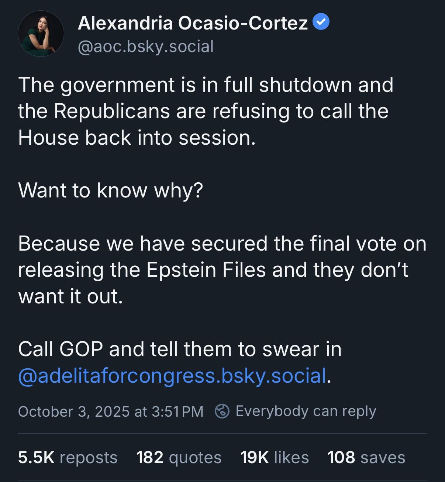
Task: Open Alexandria Ocasio-Cortez's profile avatar
Action: click(x=41, y=34)
